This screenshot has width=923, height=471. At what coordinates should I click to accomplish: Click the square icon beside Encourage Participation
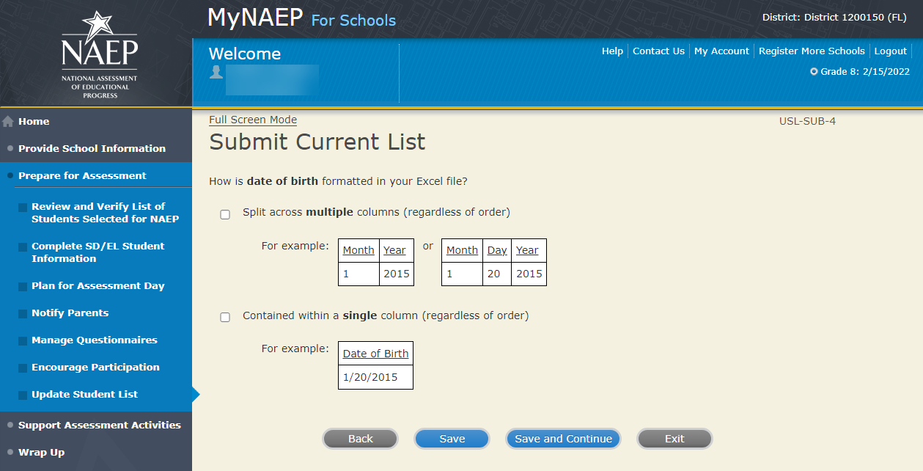click(x=23, y=368)
